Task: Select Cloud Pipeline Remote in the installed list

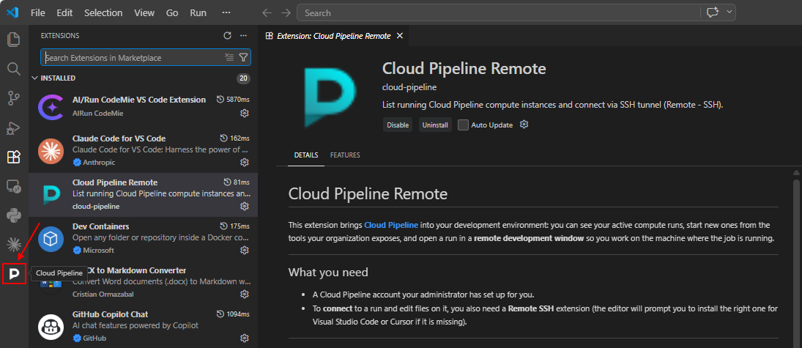Action: click(144, 194)
